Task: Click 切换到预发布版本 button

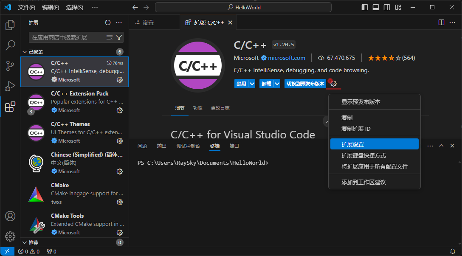Action: [x=305, y=84]
